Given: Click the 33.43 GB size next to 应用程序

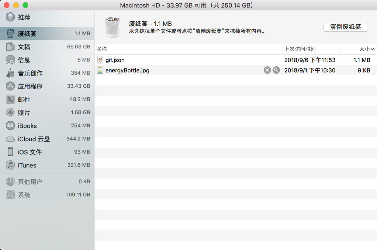Looking at the screenshot, I should [78, 86].
